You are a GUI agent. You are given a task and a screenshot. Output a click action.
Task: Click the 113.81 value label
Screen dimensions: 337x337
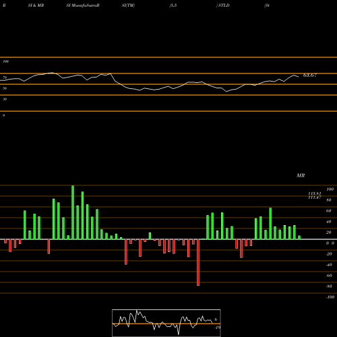(315, 193)
